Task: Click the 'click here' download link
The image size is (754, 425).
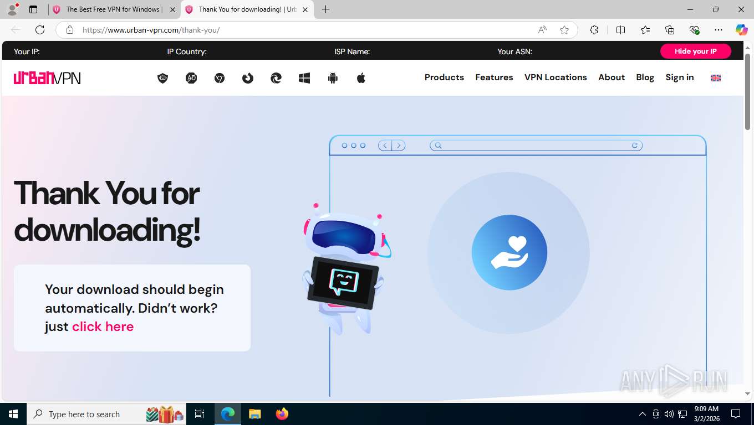Action: [x=103, y=326]
